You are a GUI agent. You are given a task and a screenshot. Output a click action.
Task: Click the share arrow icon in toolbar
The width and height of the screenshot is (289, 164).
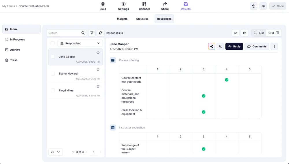pyautogui.click(x=244, y=33)
